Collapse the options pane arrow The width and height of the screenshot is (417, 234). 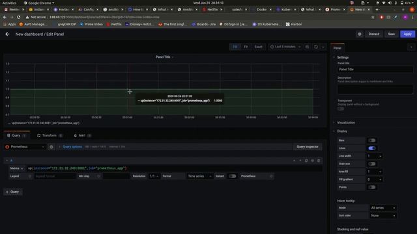point(411,47)
